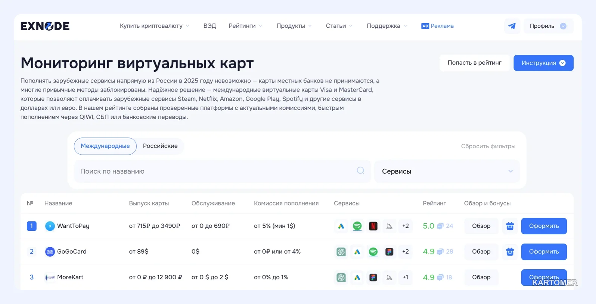Screen dimensions: 596x304
Task: Click the search magnifier icon
Action: [360, 171]
